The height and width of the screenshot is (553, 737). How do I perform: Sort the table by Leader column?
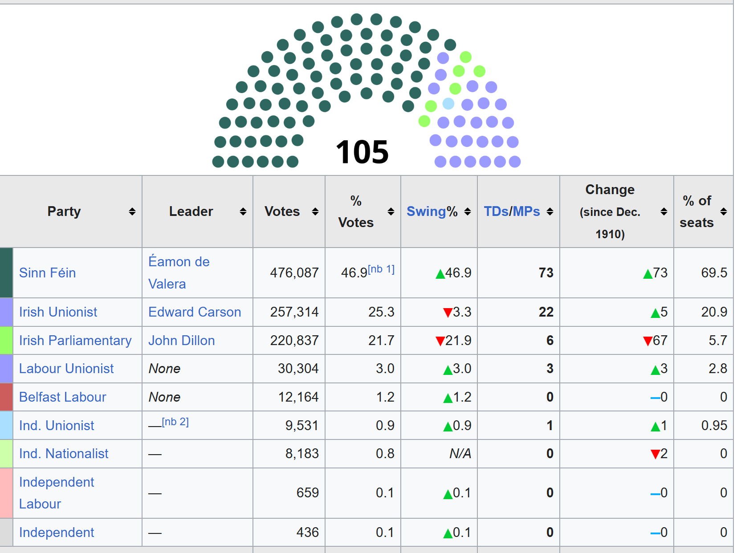242,211
